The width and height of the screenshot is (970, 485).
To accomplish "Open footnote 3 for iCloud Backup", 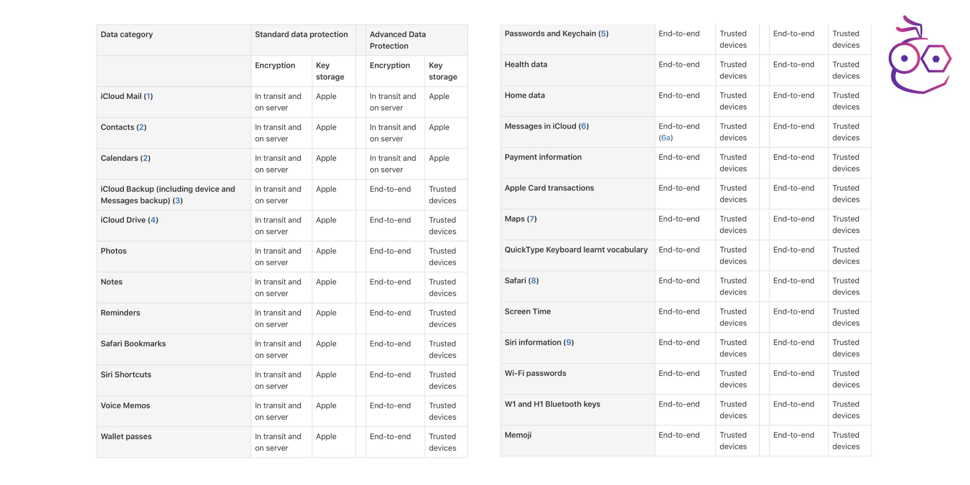I will [177, 200].
